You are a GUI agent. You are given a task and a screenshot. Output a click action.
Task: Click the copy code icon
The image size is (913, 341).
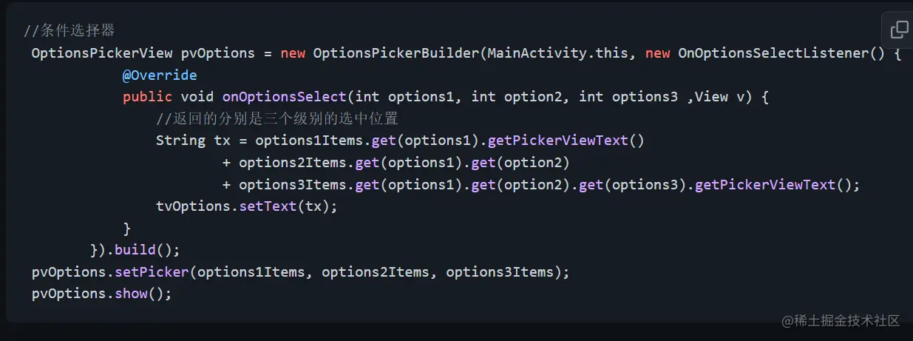point(900,30)
